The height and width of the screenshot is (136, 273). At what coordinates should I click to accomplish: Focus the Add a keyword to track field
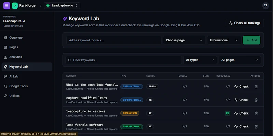coord(114,40)
